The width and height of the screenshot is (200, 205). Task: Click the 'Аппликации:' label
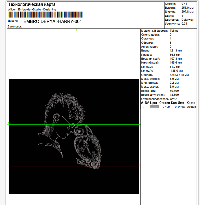pos(149,47)
